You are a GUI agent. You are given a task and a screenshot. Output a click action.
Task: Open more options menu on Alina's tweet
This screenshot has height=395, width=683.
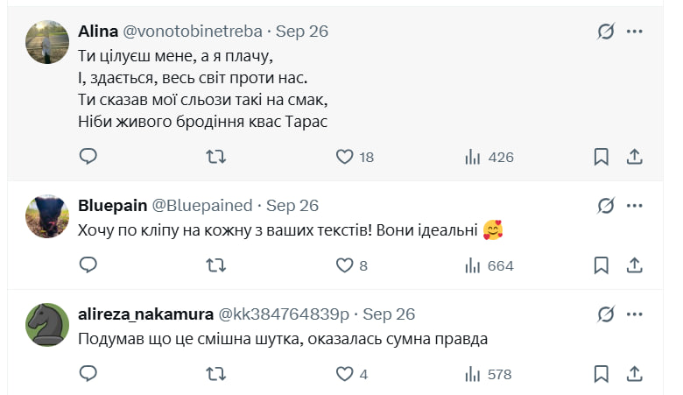pyautogui.click(x=636, y=32)
